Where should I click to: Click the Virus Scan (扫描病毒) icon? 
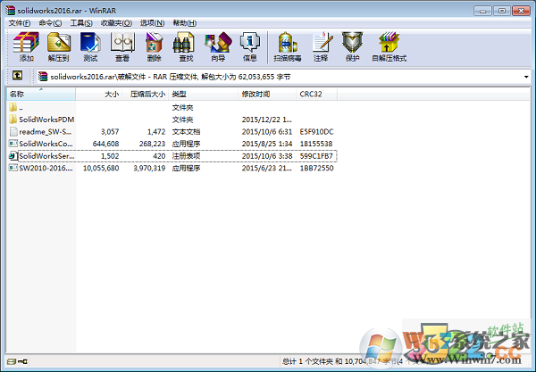[287, 45]
